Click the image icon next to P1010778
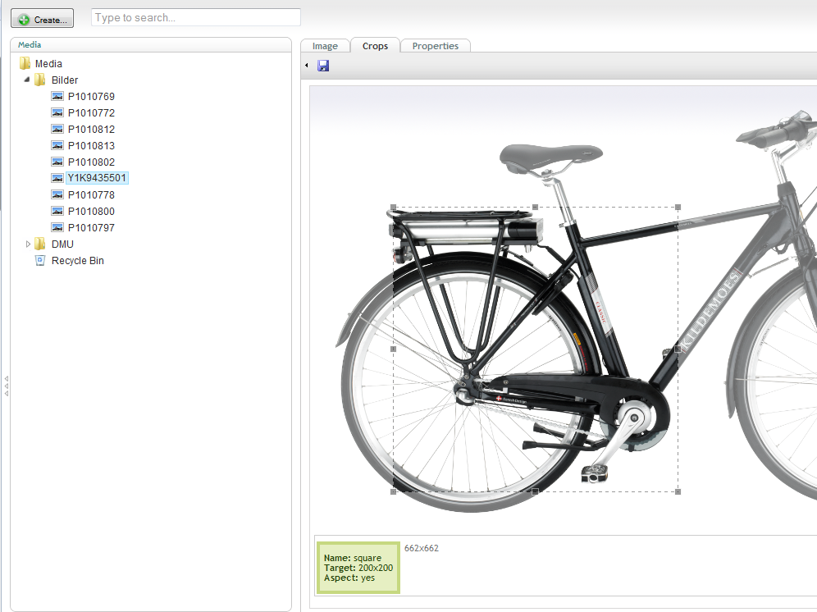Screen dimensions: 817x612 click(x=57, y=195)
